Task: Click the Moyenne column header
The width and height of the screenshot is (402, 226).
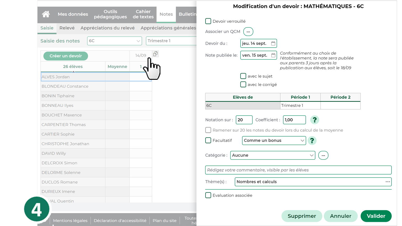Action: (117, 66)
